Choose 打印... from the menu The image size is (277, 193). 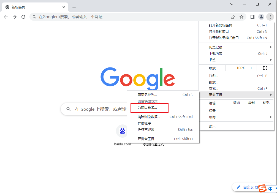point(236,76)
